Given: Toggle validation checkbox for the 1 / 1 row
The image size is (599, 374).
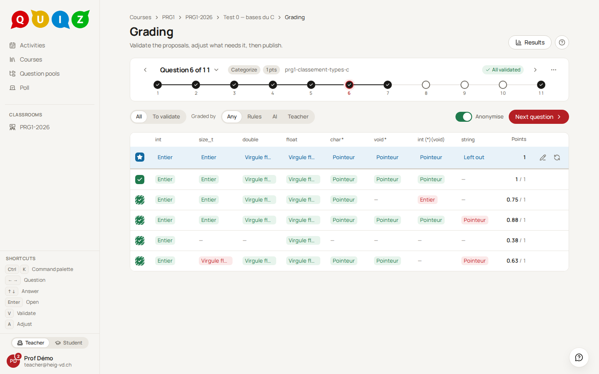Looking at the screenshot, I should point(140,180).
